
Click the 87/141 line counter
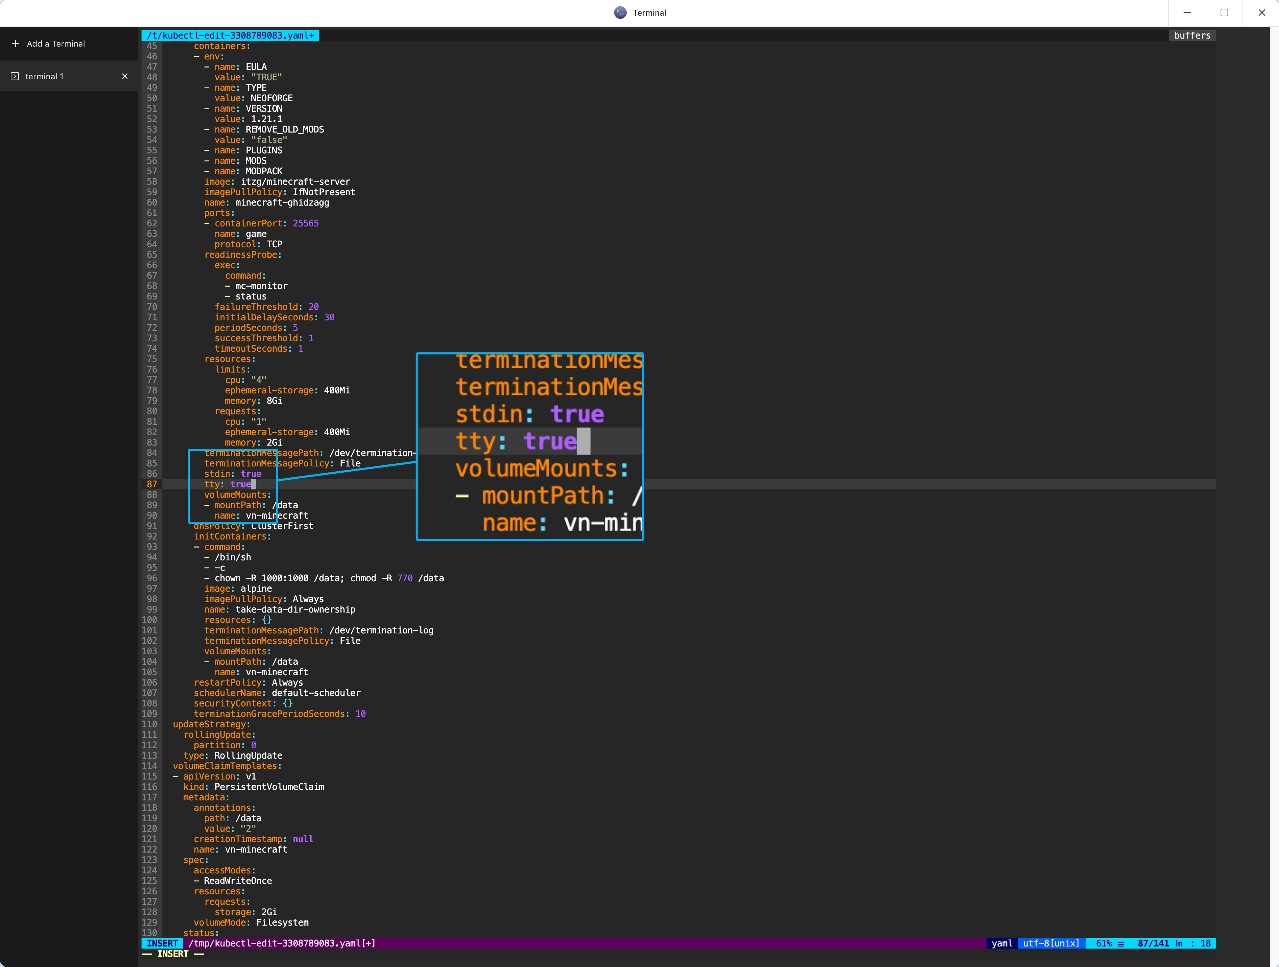(x=1153, y=943)
